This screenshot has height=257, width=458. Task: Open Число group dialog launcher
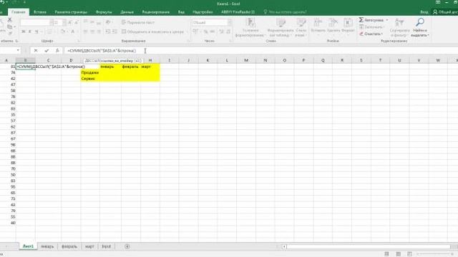[230, 41]
